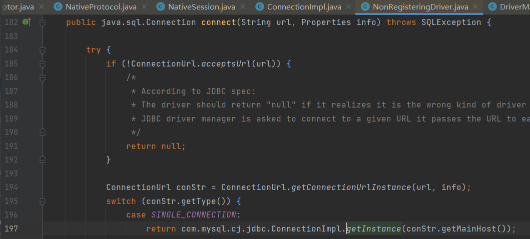Viewport: 530px width, 239px height.
Task: Click line number 193 in the gutter
Action: [x=11, y=173]
